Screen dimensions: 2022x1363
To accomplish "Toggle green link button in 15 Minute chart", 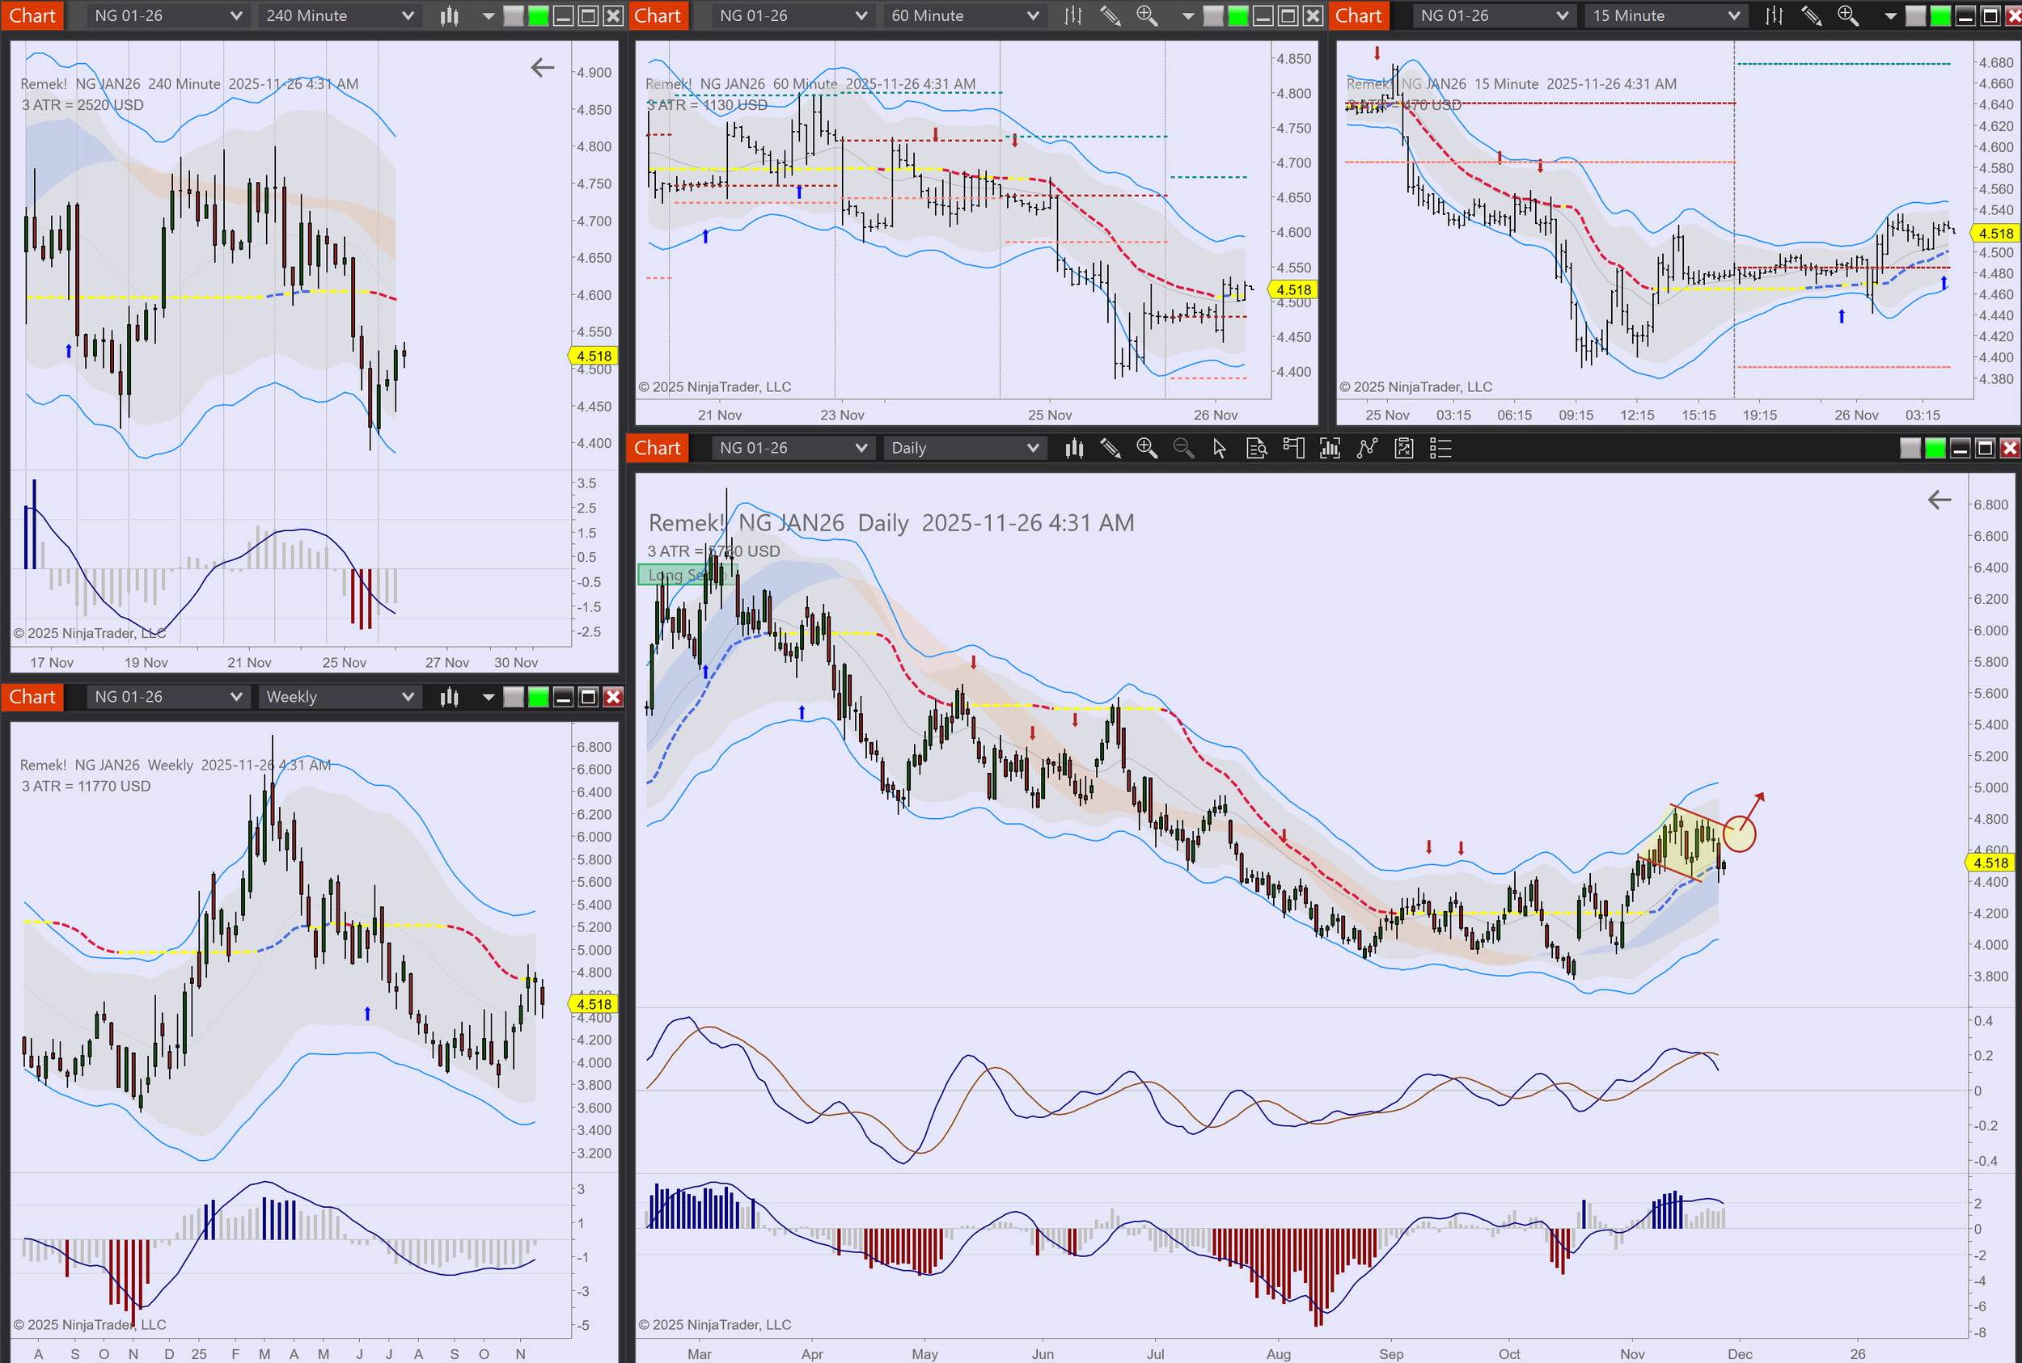I will tap(1940, 15).
